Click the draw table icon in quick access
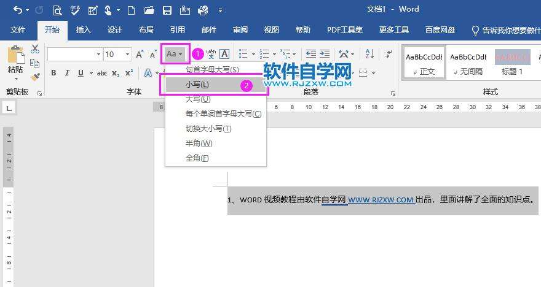Viewport: 541px width, 287px height. pos(93,10)
